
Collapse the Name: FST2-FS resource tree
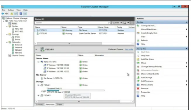(38, 62)
